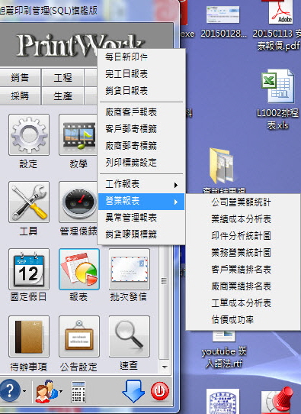This screenshot has height=414, width=301.
Task: Open the 公告設定 bulletin board icon
Action: pos(79,336)
